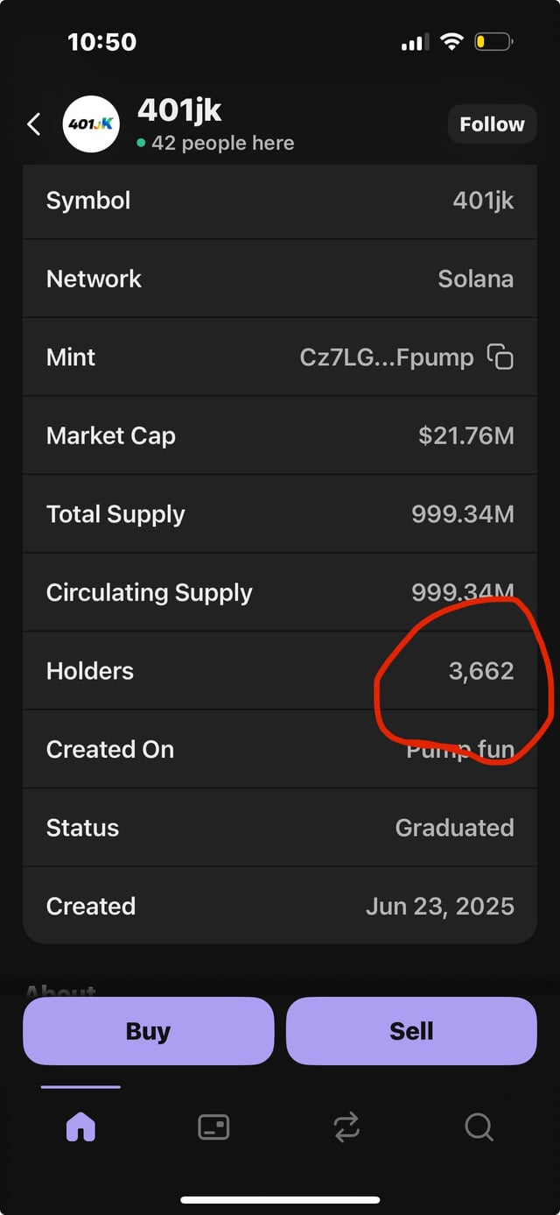Open the Home tab icon
560x1215 pixels.
point(80,1127)
